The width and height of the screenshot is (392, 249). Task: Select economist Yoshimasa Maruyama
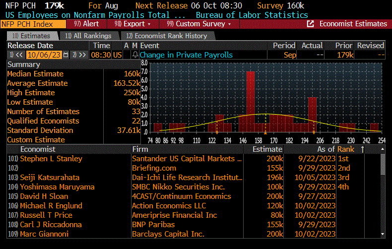tap(57, 187)
